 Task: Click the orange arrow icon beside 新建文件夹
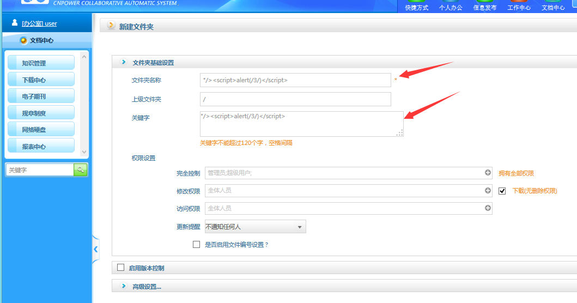[x=111, y=26]
